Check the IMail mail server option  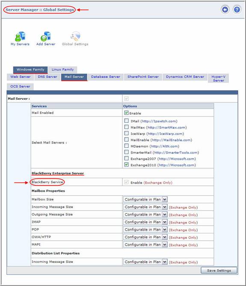(126, 121)
